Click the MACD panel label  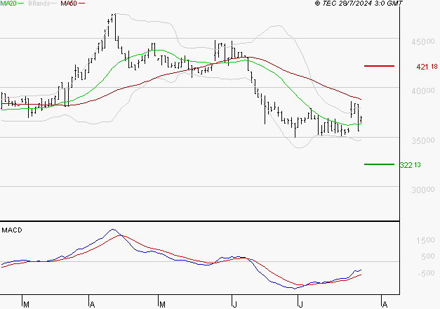[12, 230]
